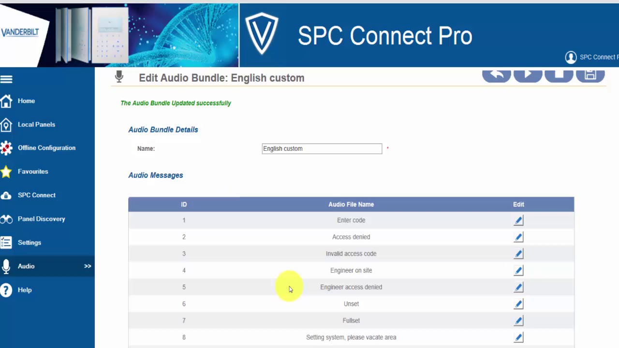This screenshot has width=619, height=348.
Task: Click the Edit column header
Action: coord(518,204)
